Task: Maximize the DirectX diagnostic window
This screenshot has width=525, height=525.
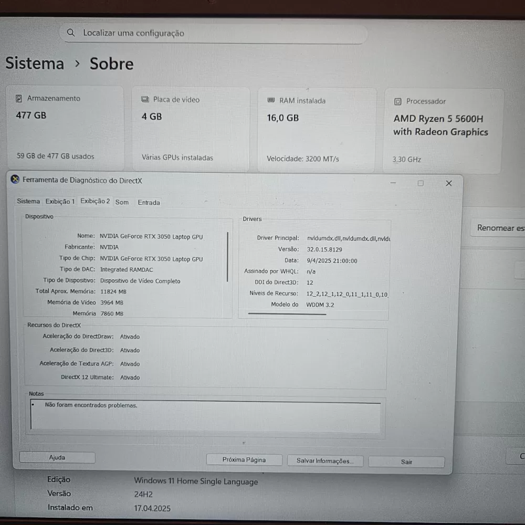Action: coord(421,183)
